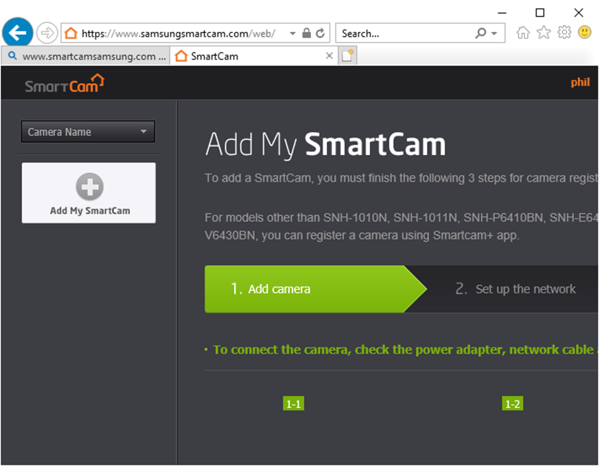Open search provider dropdown arrow

point(494,34)
